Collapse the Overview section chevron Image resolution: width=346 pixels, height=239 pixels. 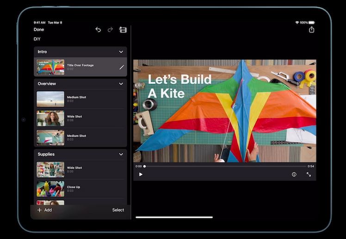coord(121,84)
